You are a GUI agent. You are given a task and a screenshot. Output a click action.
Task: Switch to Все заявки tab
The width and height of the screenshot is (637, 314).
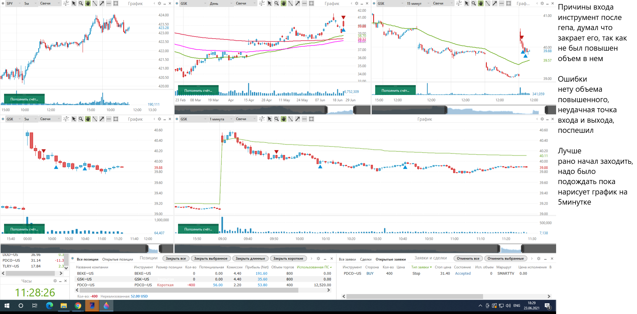(347, 259)
